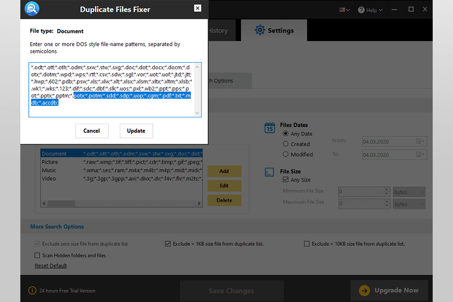This screenshot has height=302, width=453.
Task: Click the horizontal scrollbar thumb in file list
Action: pyautogui.click(x=61, y=203)
